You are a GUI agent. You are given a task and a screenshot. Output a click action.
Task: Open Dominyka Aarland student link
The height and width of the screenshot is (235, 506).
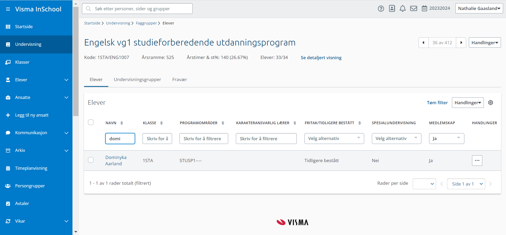tap(116, 161)
